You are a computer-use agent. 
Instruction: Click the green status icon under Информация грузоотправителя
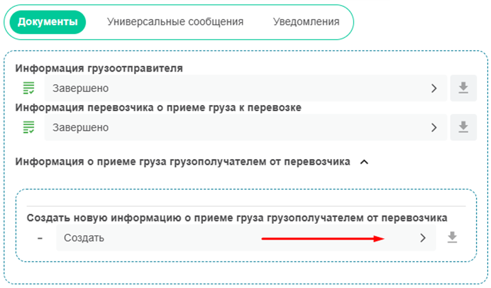click(28, 89)
